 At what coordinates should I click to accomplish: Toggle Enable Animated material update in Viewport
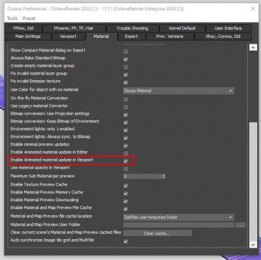126,161
